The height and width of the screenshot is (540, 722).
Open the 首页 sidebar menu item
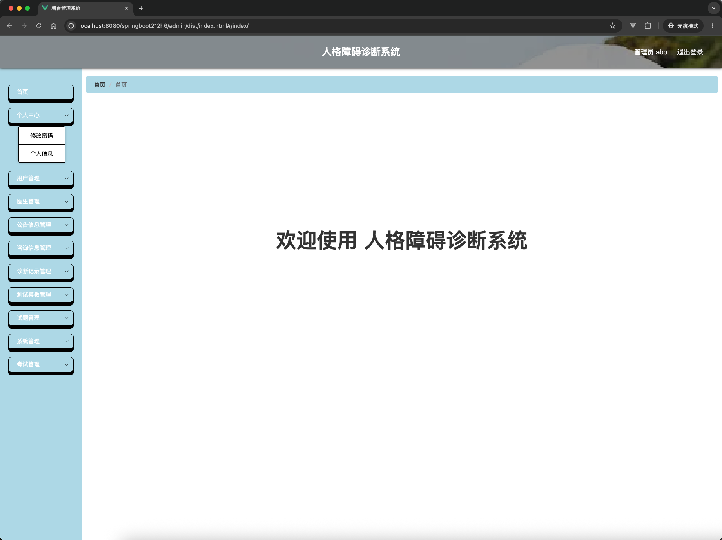coord(41,92)
